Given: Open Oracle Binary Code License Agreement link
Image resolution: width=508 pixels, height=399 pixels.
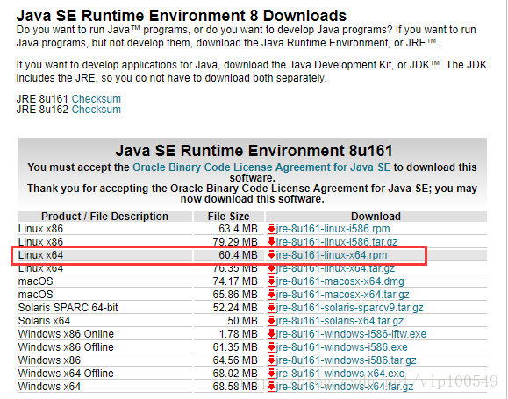Looking at the screenshot, I should [x=261, y=167].
